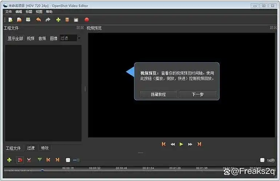Screen dimensions: 280x181
Task: Toggle the razor cut tool
Action: (29, 160)
